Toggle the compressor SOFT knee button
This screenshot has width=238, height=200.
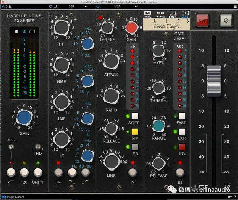pos(135,116)
